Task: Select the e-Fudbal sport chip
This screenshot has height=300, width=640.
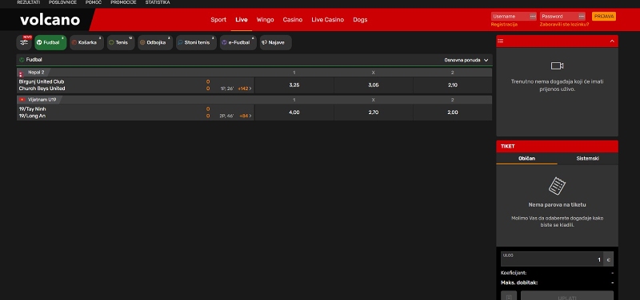Action: click(x=238, y=42)
